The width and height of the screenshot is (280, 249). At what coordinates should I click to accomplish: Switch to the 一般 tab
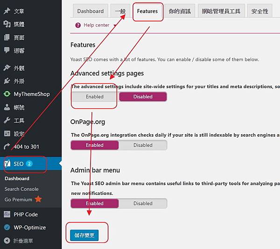[120, 11]
